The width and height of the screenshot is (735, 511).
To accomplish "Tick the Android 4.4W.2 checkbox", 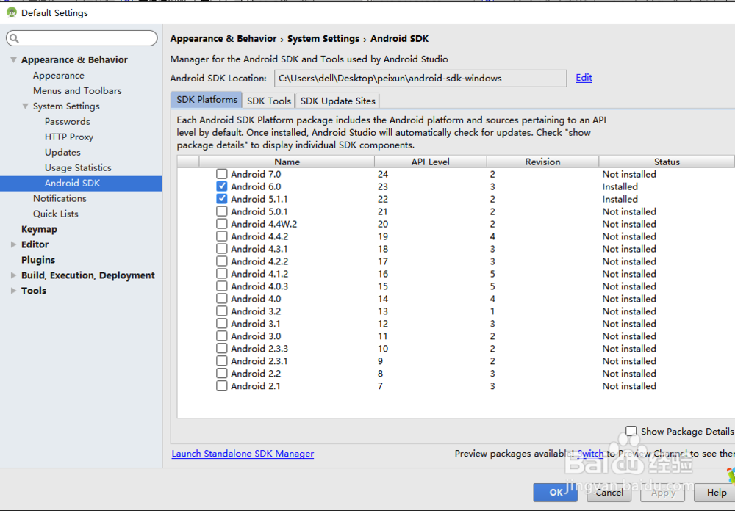I will point(222,224).
